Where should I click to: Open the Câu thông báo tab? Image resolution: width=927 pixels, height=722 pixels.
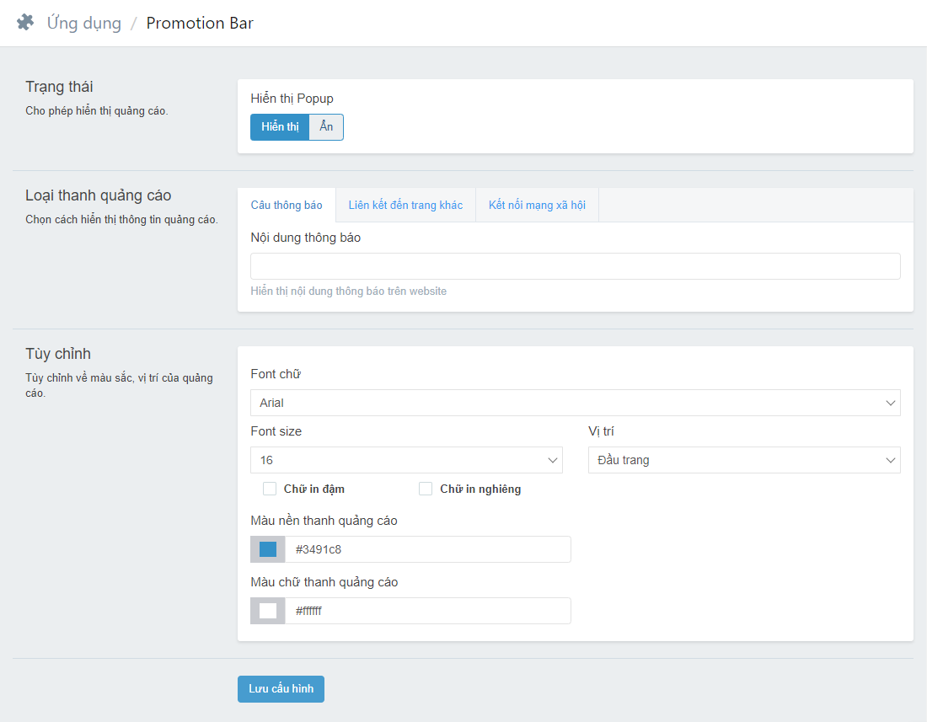tap(287, 205)
